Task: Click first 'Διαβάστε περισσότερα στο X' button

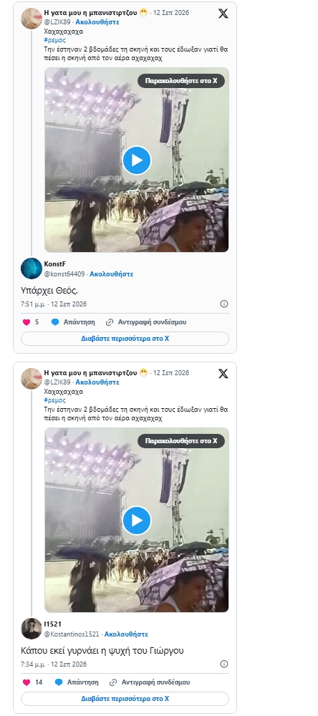Action: click(125, 339)
